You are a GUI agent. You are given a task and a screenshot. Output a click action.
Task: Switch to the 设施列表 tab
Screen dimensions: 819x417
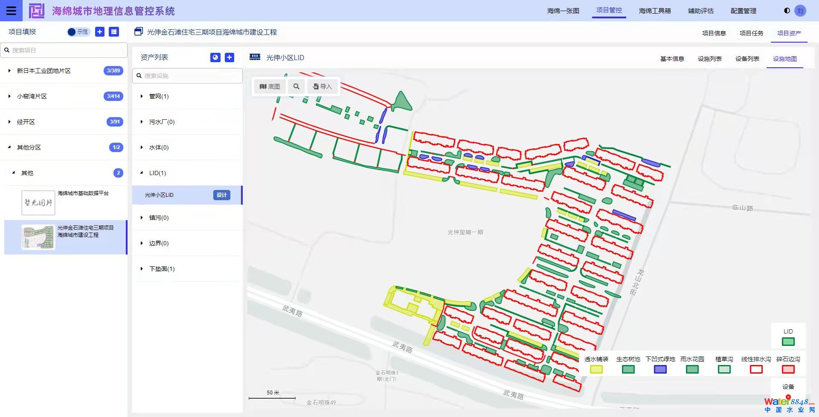point(709,59)
